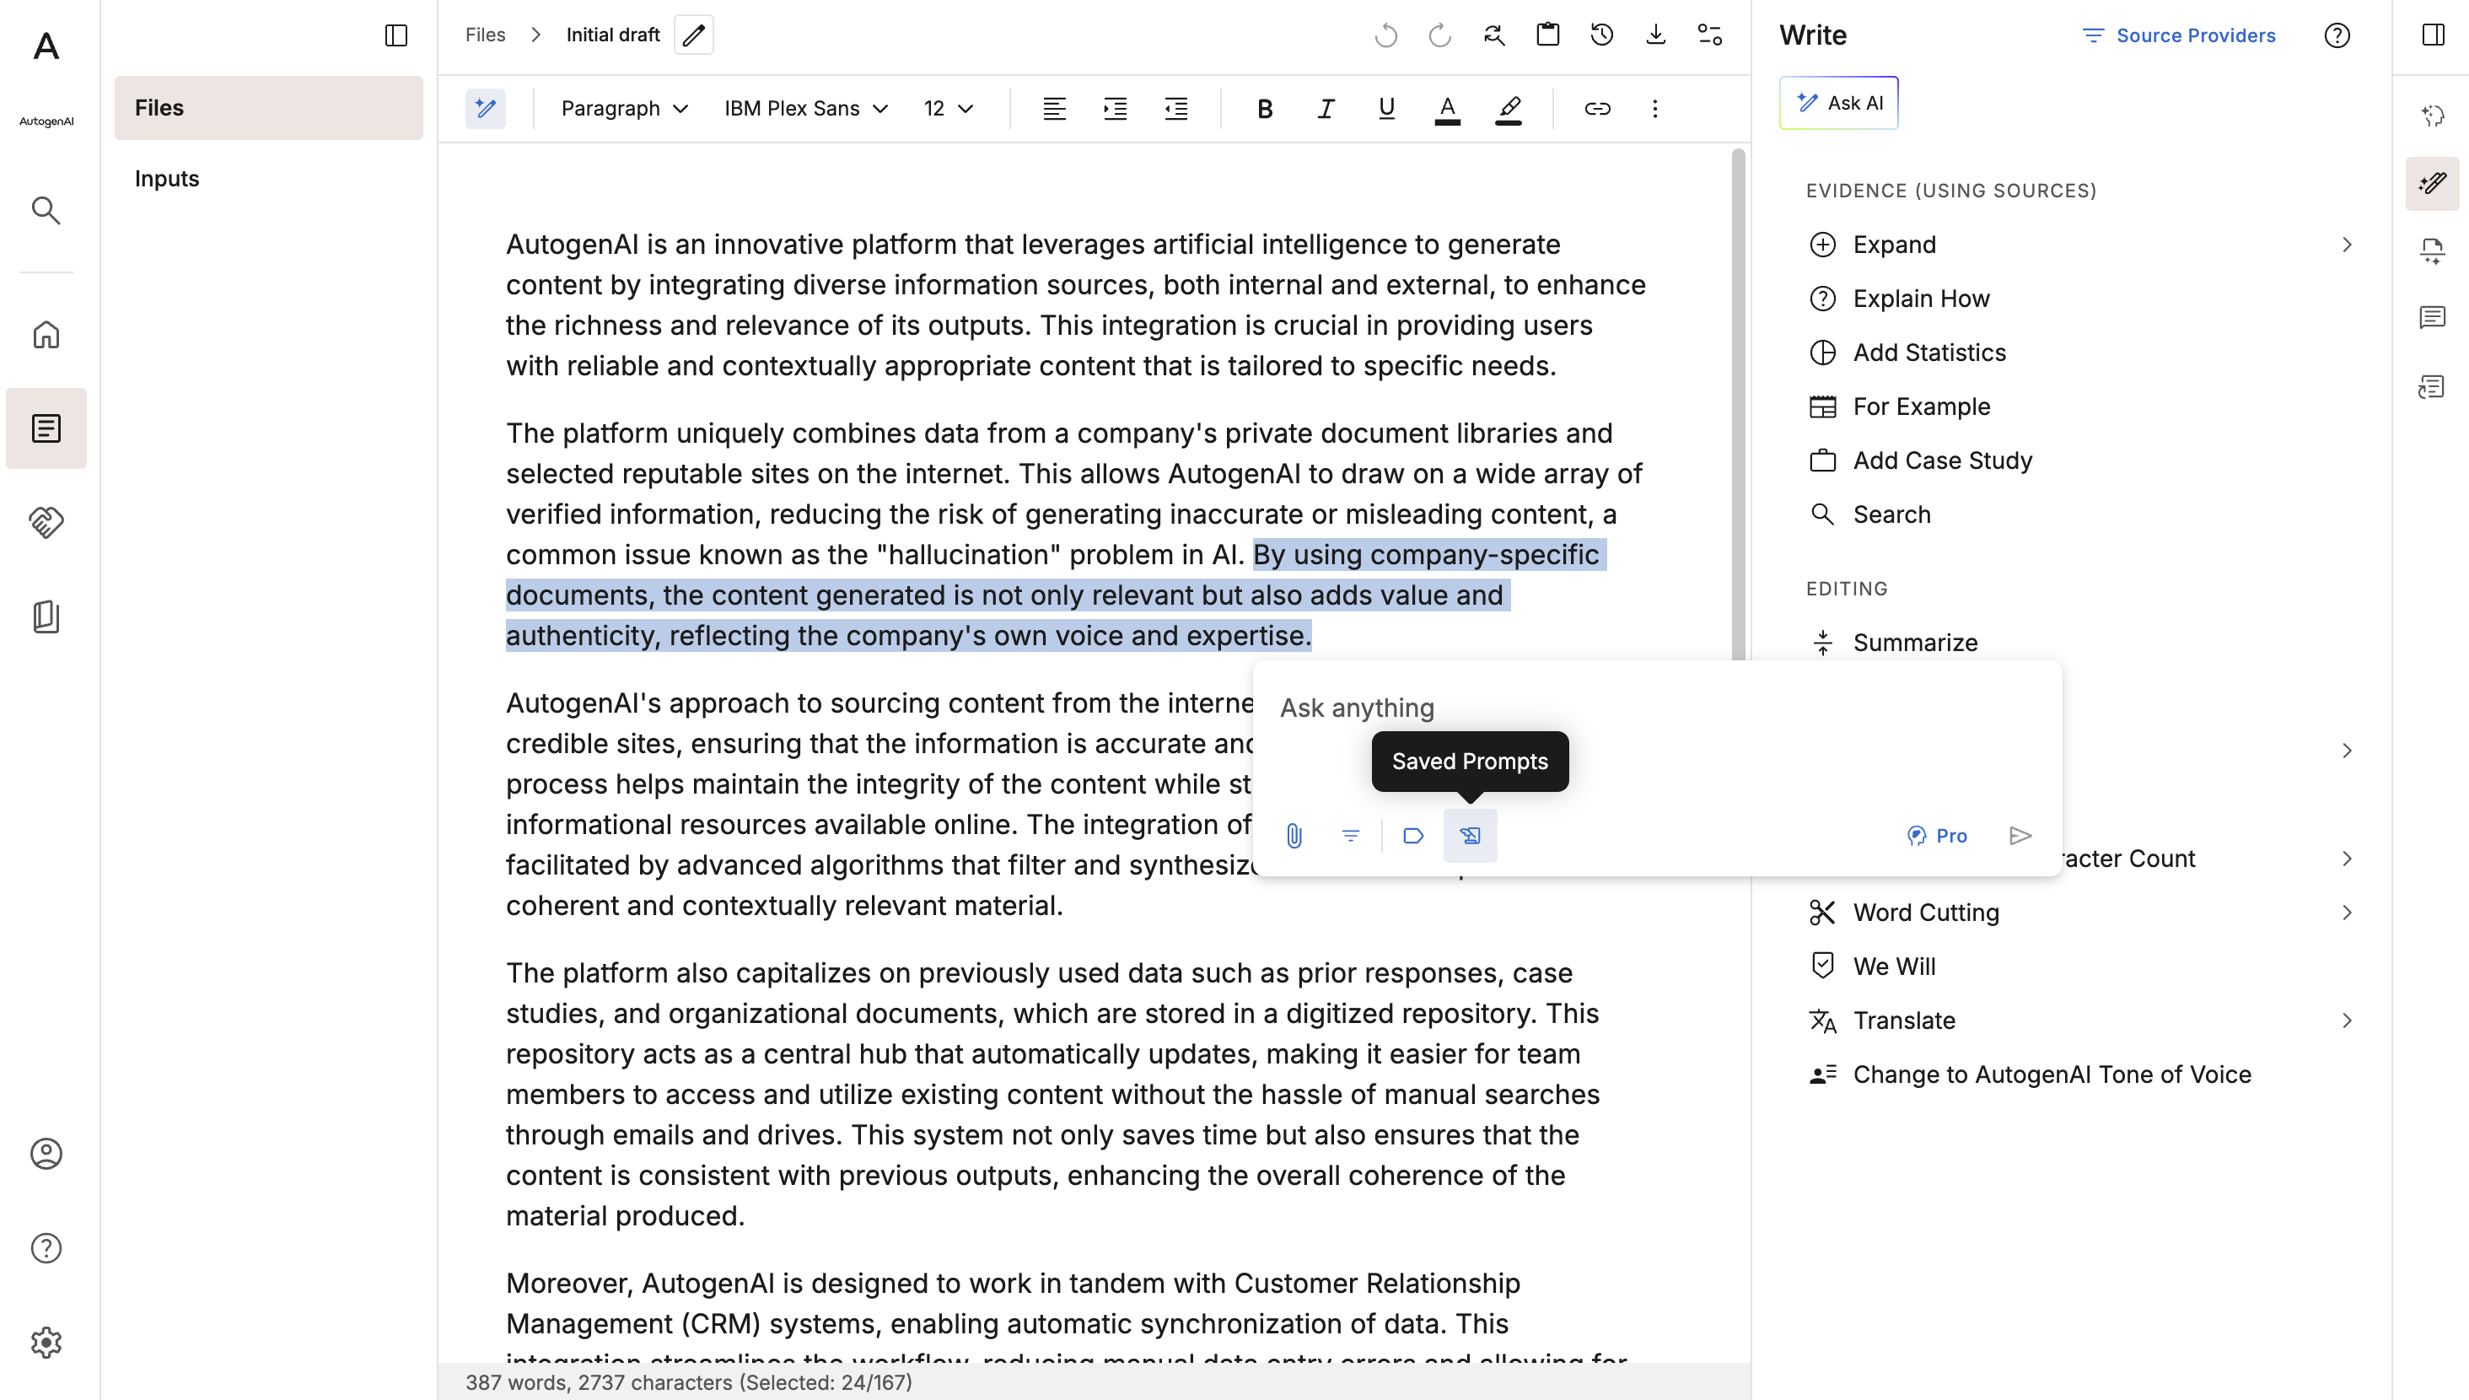Toggle the Pro mode button
Image resolution: width=2469 pixels, height=1400 pixels.
pyautogui.click(x=1938, y=836)
